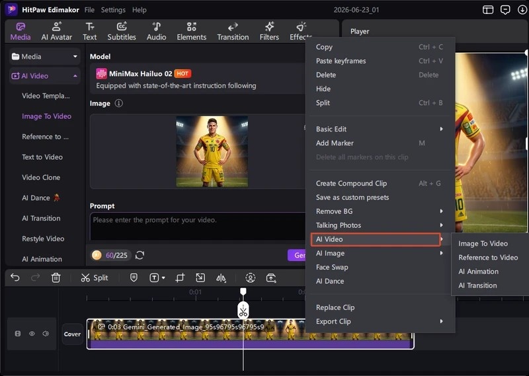
Task: Click the scissors on the playhead
Action: click(x=243, y=310)
